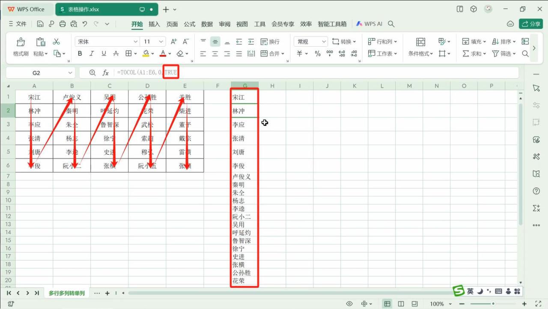Viewport: 548px width, 309px height.
Task: Click increase indent icon
Action: 251,42
